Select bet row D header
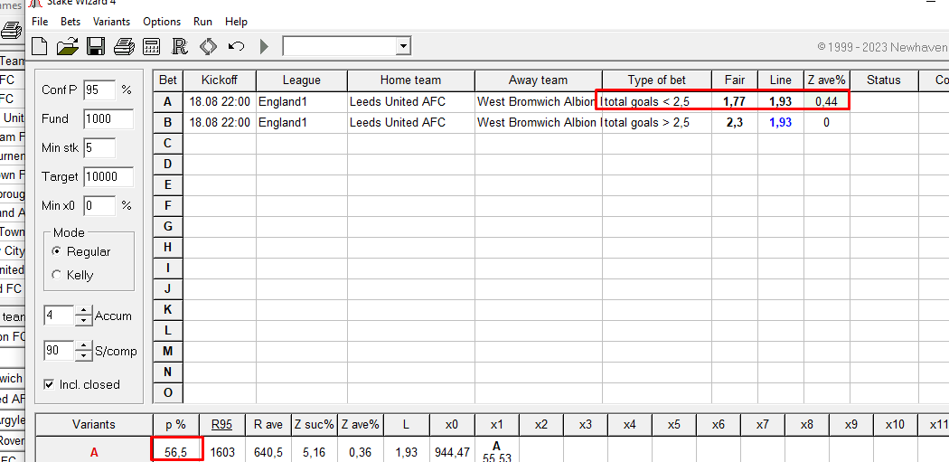Image resolution: width=949 pixels, height=462 pixels. click(x=168, y=164)
